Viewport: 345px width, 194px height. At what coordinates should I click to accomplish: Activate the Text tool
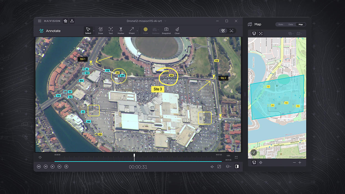(111, 30)
